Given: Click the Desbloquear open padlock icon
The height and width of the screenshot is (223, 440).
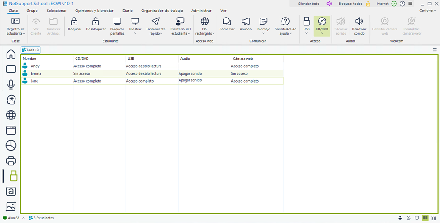Looking at the screenshot, I should coord(95,21).
